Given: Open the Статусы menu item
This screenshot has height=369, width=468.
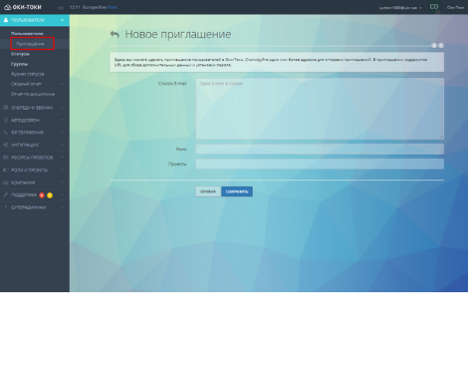Looking at the screenshot, I should [20, 54].
